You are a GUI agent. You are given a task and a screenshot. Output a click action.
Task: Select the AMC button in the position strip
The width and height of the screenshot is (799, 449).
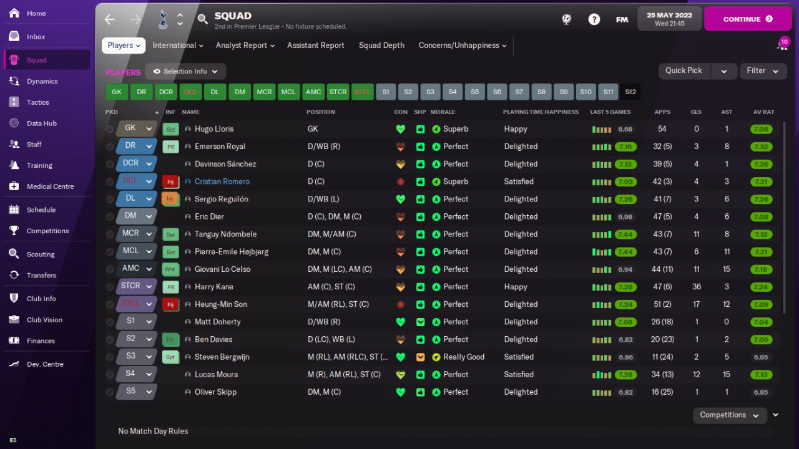coord(313,92)
